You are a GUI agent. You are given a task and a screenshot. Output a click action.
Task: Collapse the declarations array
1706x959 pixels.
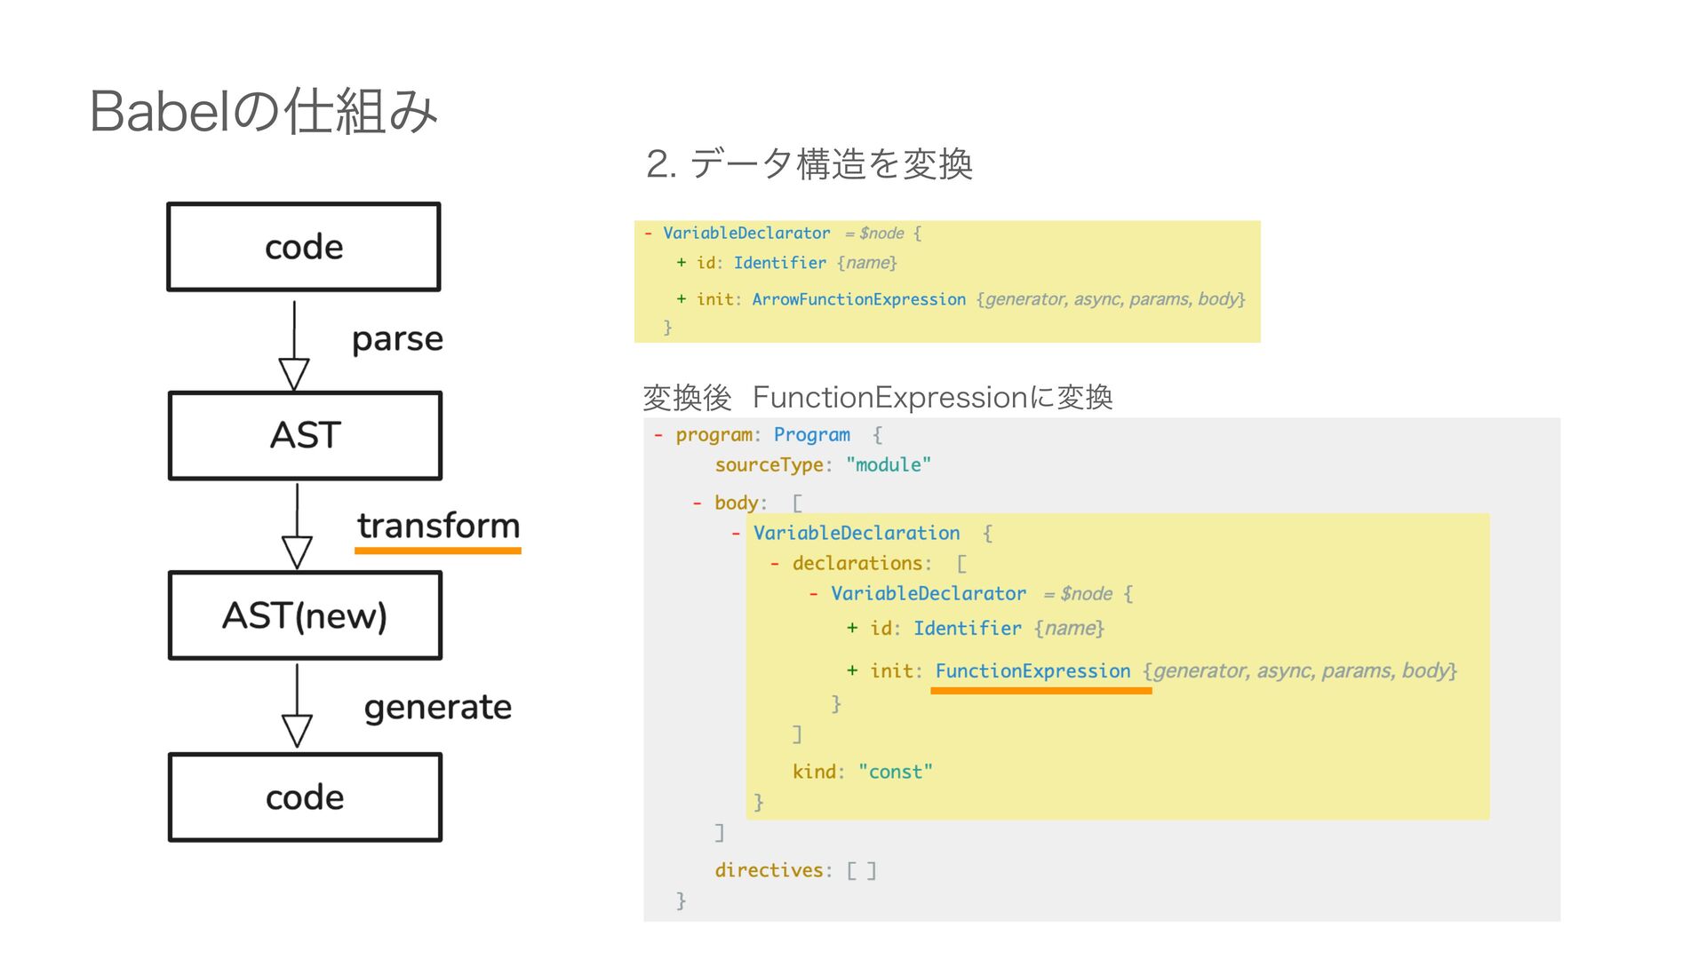coord(776,564)
